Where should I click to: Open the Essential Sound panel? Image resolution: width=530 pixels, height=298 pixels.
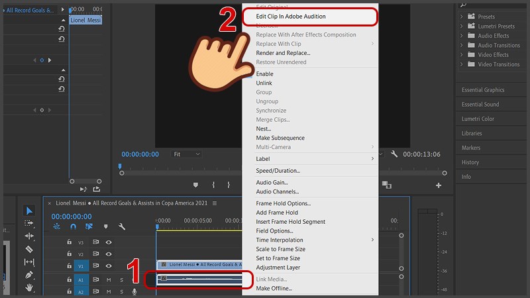(480, 105)
